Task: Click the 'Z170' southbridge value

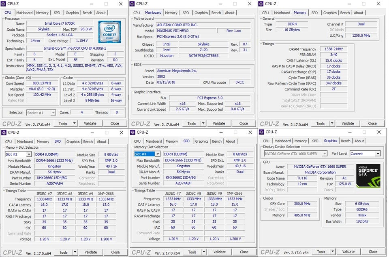Action: coord(203,50)
